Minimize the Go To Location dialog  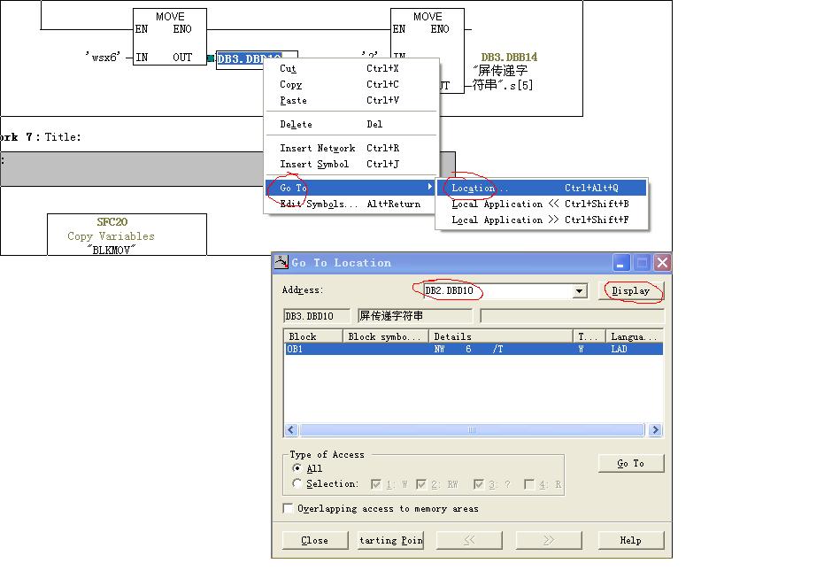click(x=621, y=263)
